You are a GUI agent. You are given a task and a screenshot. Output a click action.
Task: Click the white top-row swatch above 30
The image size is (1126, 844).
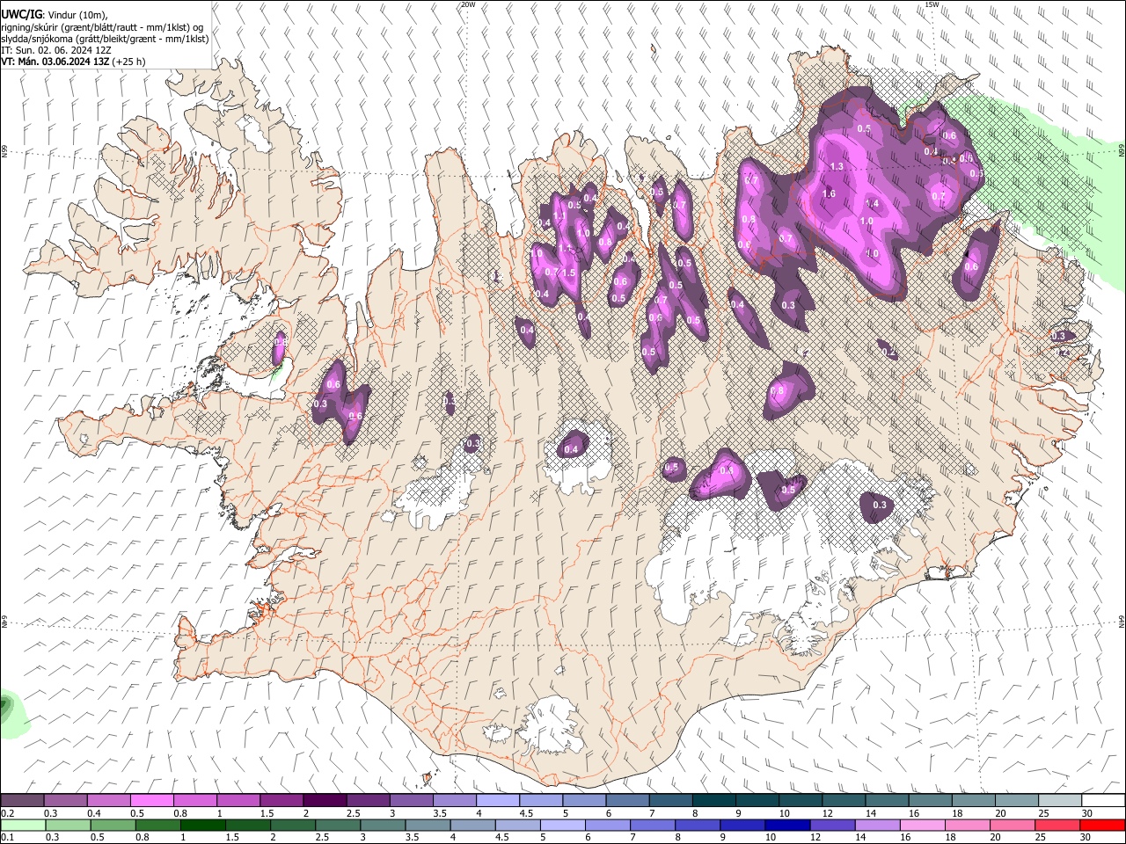pos(1103,801)
